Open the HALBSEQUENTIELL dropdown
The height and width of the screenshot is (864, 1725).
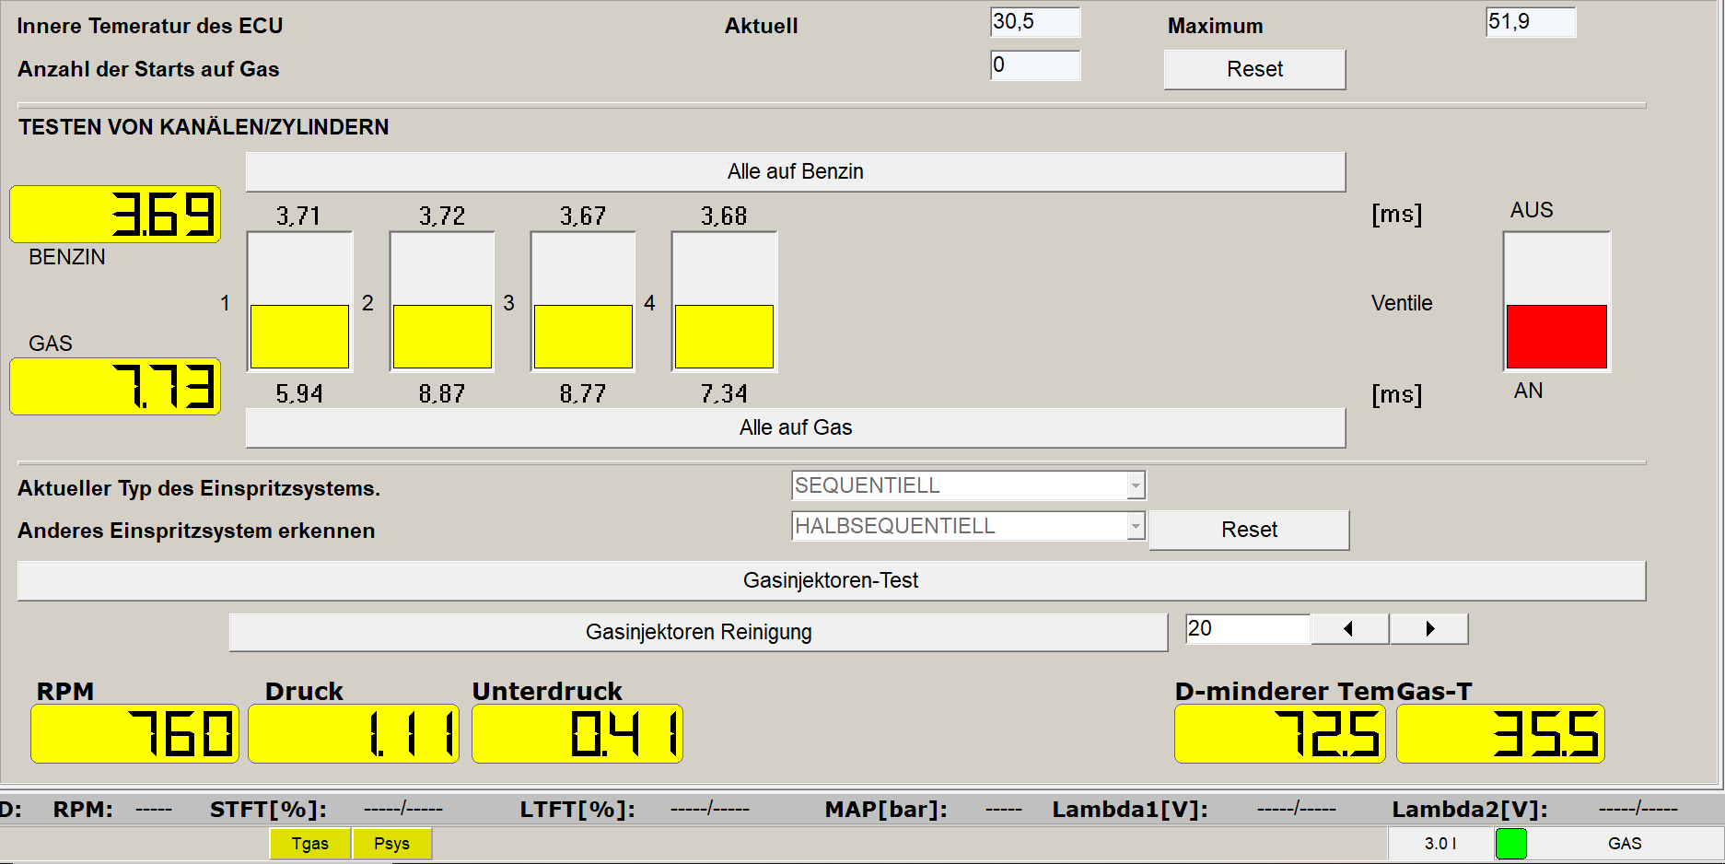[x=968, y=526]
